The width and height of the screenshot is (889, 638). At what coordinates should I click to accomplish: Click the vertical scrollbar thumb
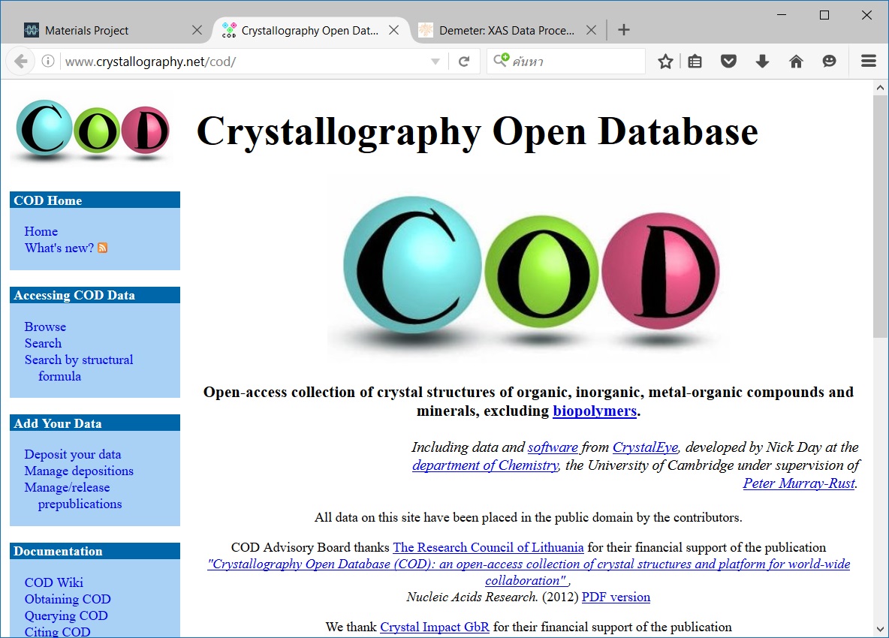tap(880, 217)
